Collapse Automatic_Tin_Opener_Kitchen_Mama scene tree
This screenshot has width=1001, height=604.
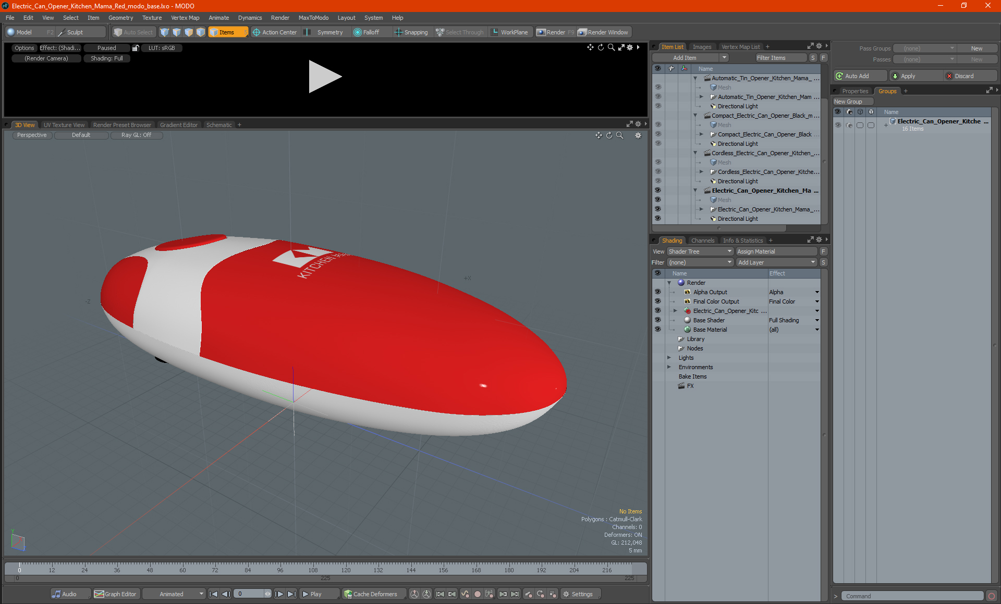(695, 78)
